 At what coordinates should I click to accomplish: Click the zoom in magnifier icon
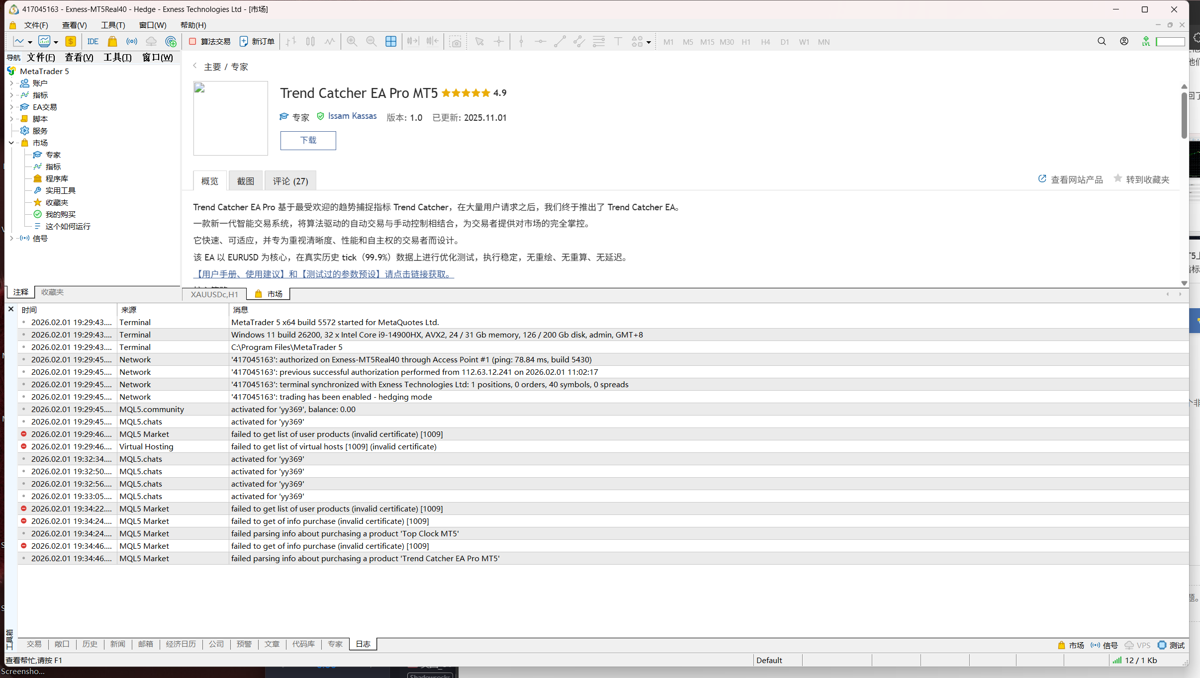click(352, 42)
